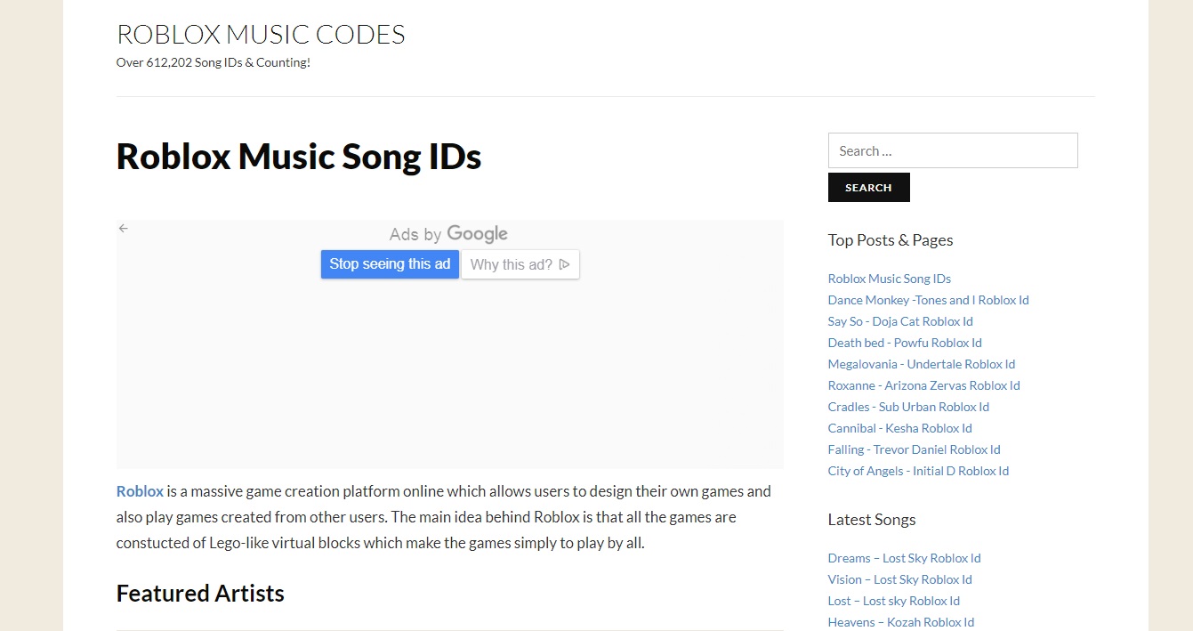Click the Stop seeing this ad button
Viewport: 1193px width, 631px height.
coord(390,264)
